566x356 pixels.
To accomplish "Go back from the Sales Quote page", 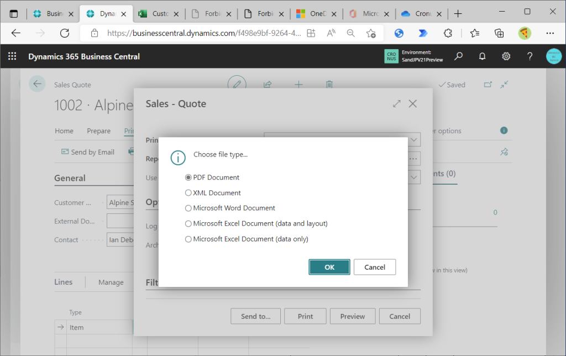I will coord(37,84).
